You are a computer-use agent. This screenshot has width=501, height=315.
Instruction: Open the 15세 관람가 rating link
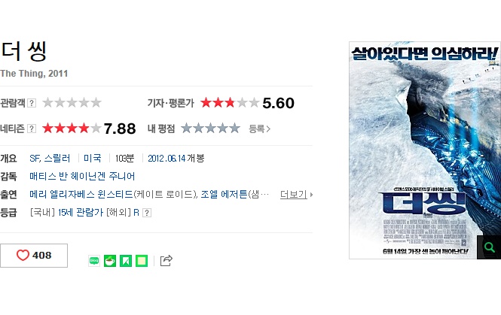[x=81, y=212]
